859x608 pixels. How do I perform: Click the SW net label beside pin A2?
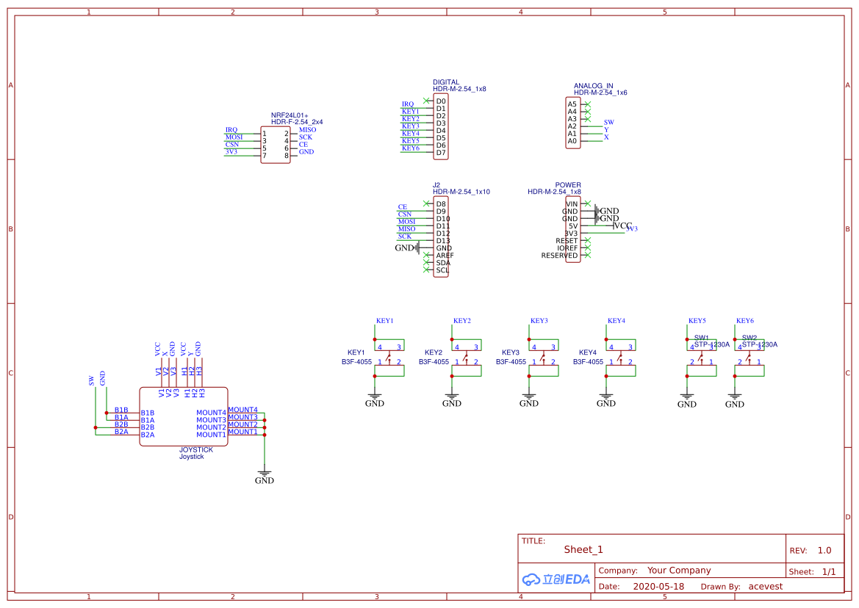click(608, 123)
